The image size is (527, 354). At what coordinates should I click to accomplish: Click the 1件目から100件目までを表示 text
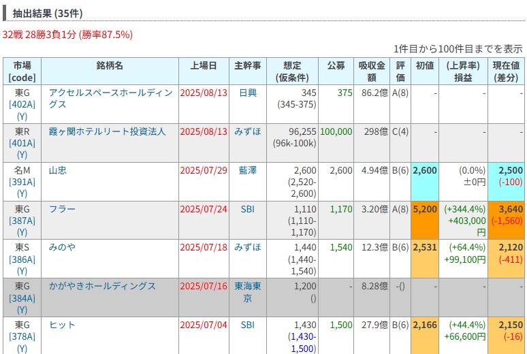pos(458,49)
